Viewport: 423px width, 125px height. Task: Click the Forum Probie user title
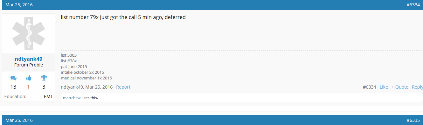[29, 65]
